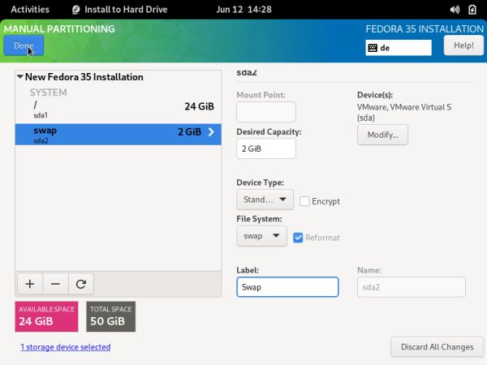Click the installer disc icon in top bar
This screenshot has height=365, width=487.
coord(75,10)
